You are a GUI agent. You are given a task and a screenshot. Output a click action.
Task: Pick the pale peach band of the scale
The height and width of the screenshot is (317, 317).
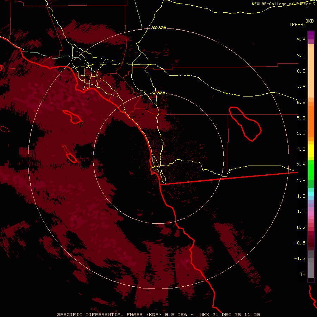(x=311, y=72)
